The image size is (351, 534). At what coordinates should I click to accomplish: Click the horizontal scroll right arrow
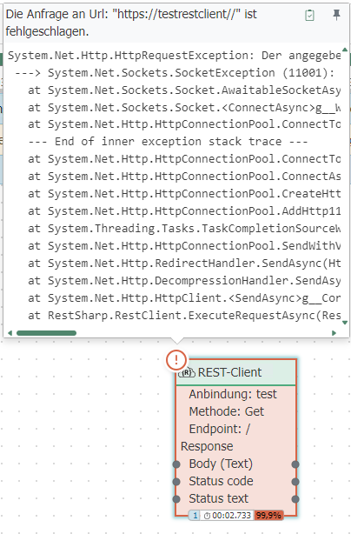tap(334, 333)
